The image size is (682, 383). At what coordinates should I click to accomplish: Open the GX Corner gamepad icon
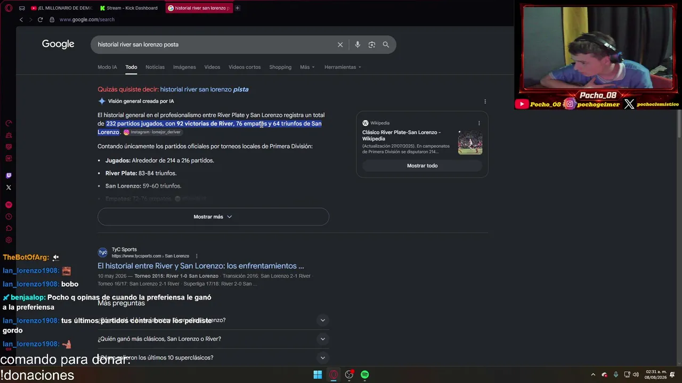click(22, 8)
